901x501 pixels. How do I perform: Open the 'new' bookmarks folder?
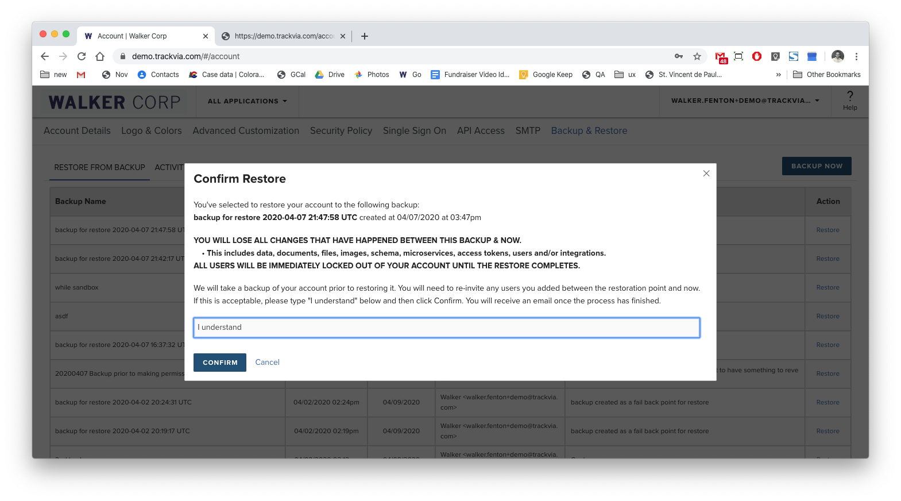53,75
